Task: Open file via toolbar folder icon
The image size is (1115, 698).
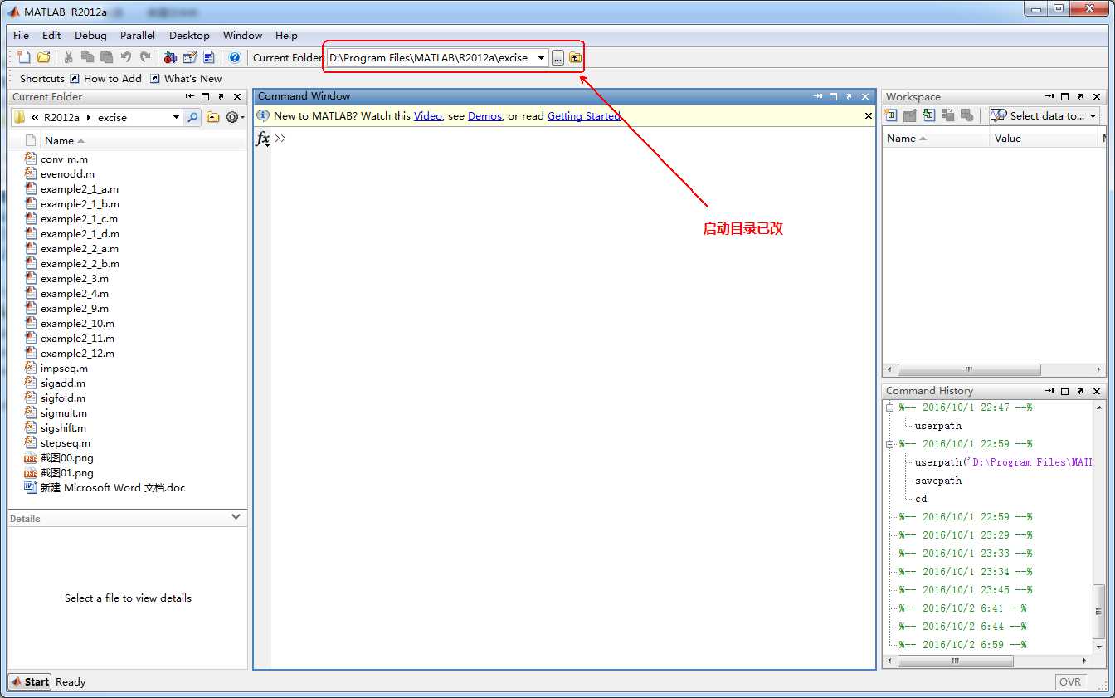Action: pyautogui.click(x=43, y=57)
